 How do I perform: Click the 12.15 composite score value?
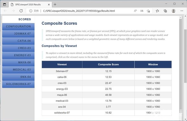click(108, 71)
